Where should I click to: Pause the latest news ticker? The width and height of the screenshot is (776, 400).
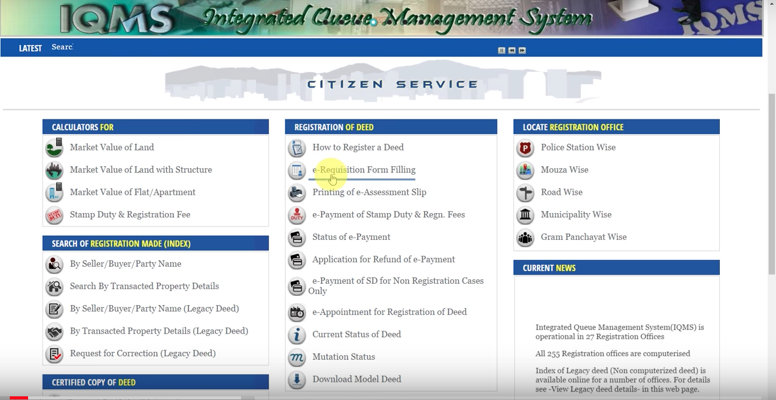pos(501,51)
